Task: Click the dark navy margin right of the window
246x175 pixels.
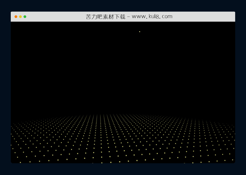Action: click(x=241, y=90)
